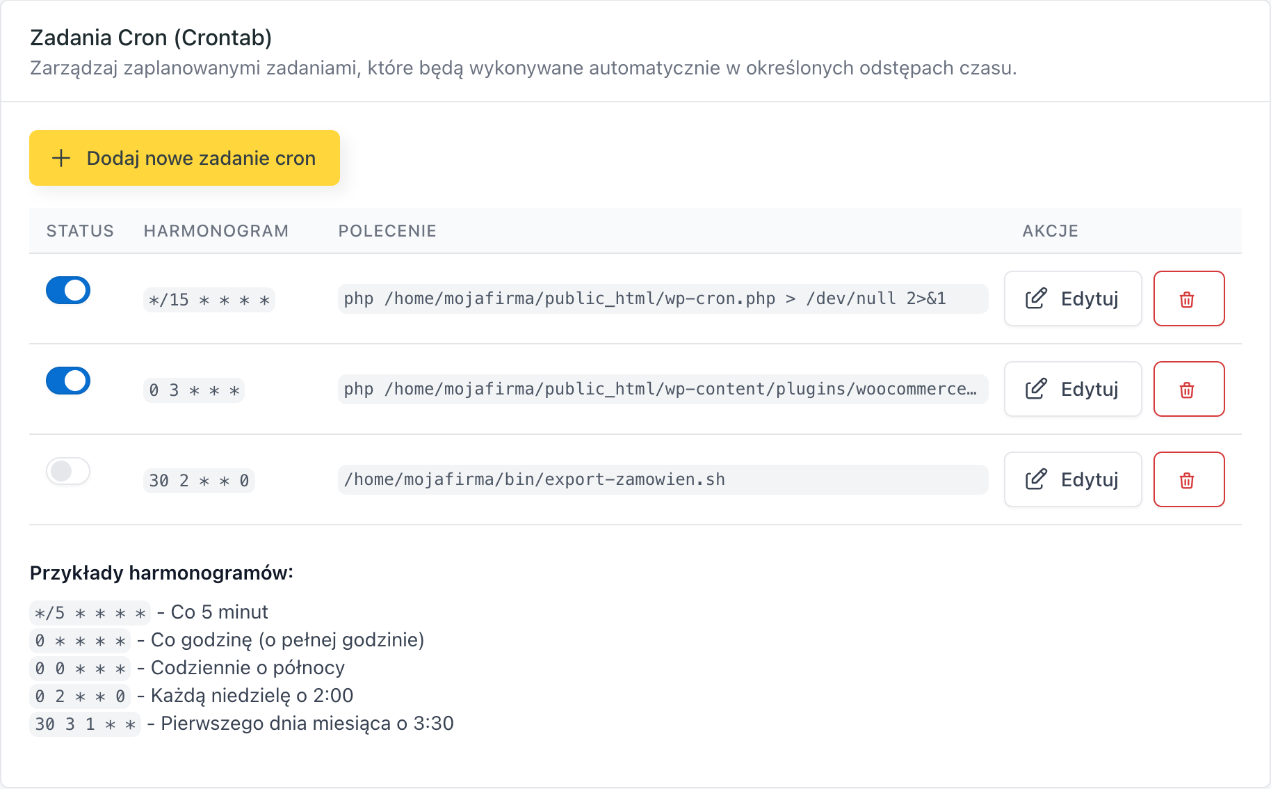Delete the export-zamowien.sh cron job
The image size is (1271, 789).
point(1189,479)
